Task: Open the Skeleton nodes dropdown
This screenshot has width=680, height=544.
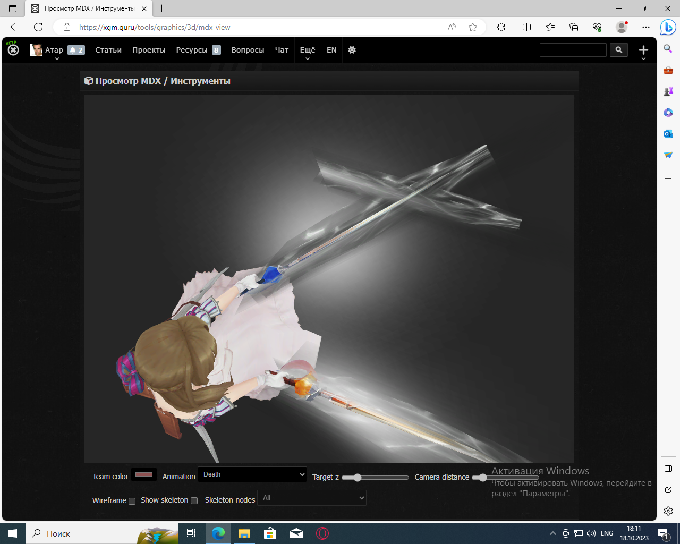Action: click(312, 498)
